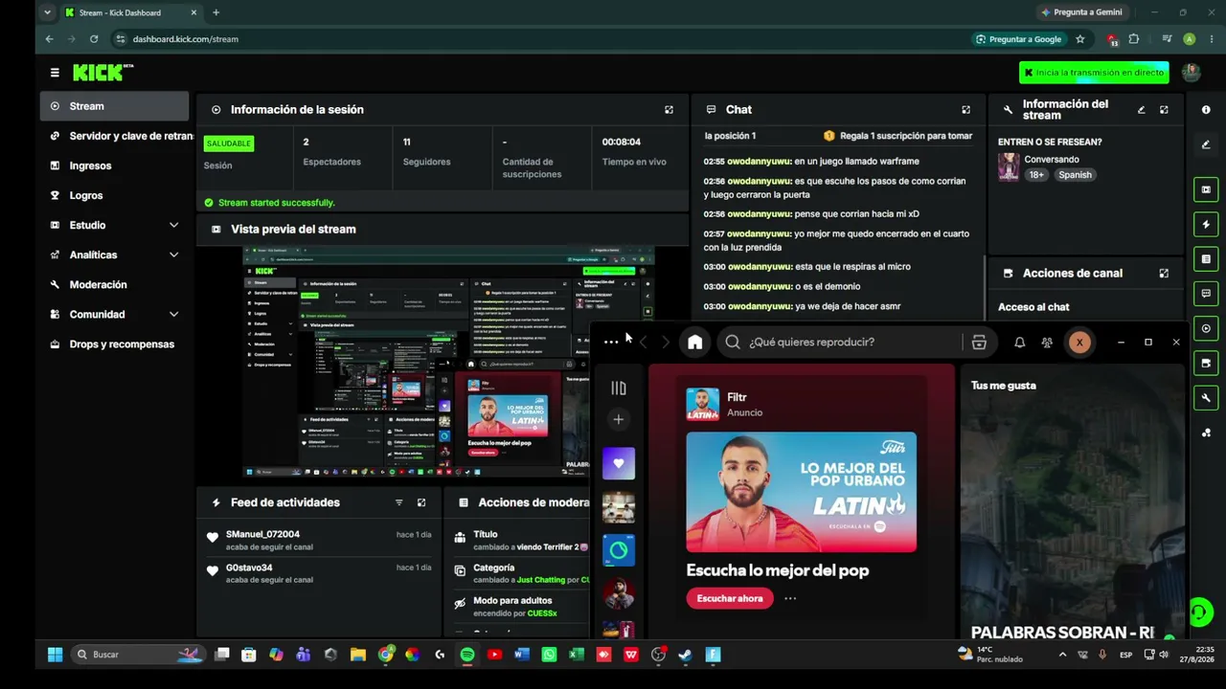1226x689 pixels.
Task: Click SManuel_072004 in activity feed
Action: 262,534
